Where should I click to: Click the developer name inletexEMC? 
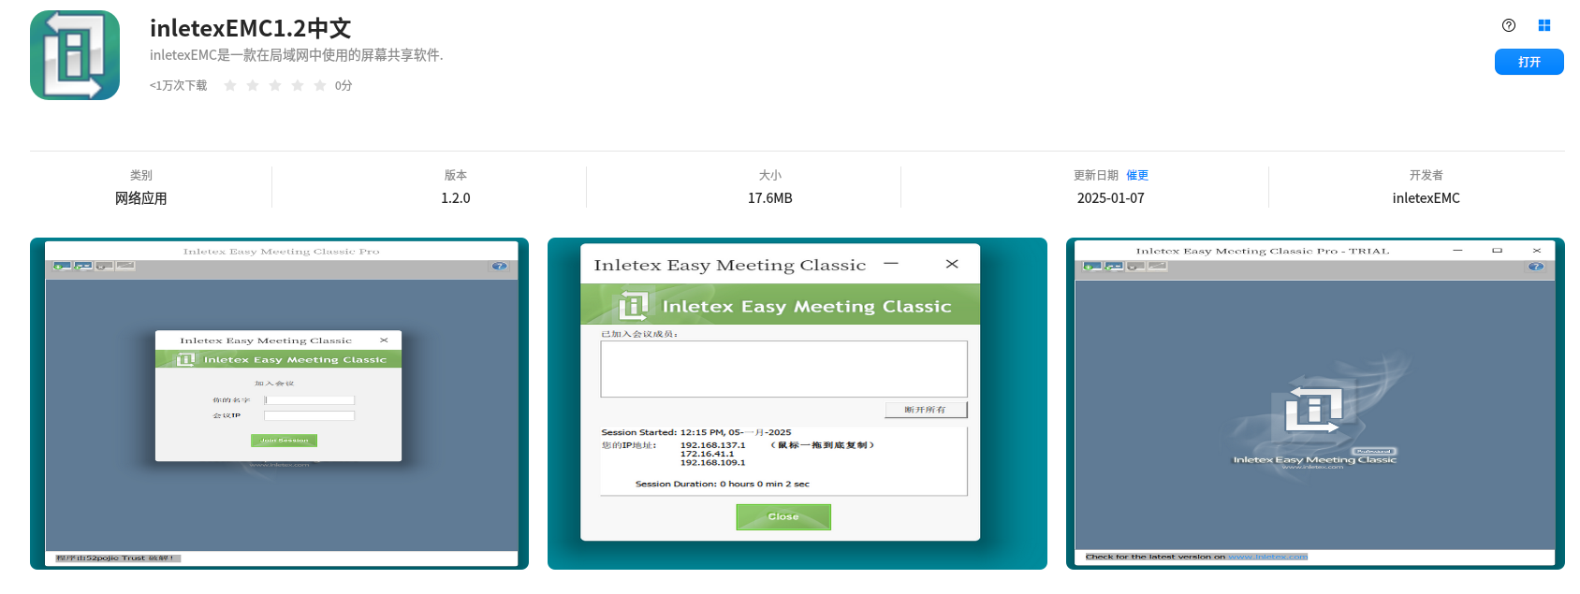1426,198
